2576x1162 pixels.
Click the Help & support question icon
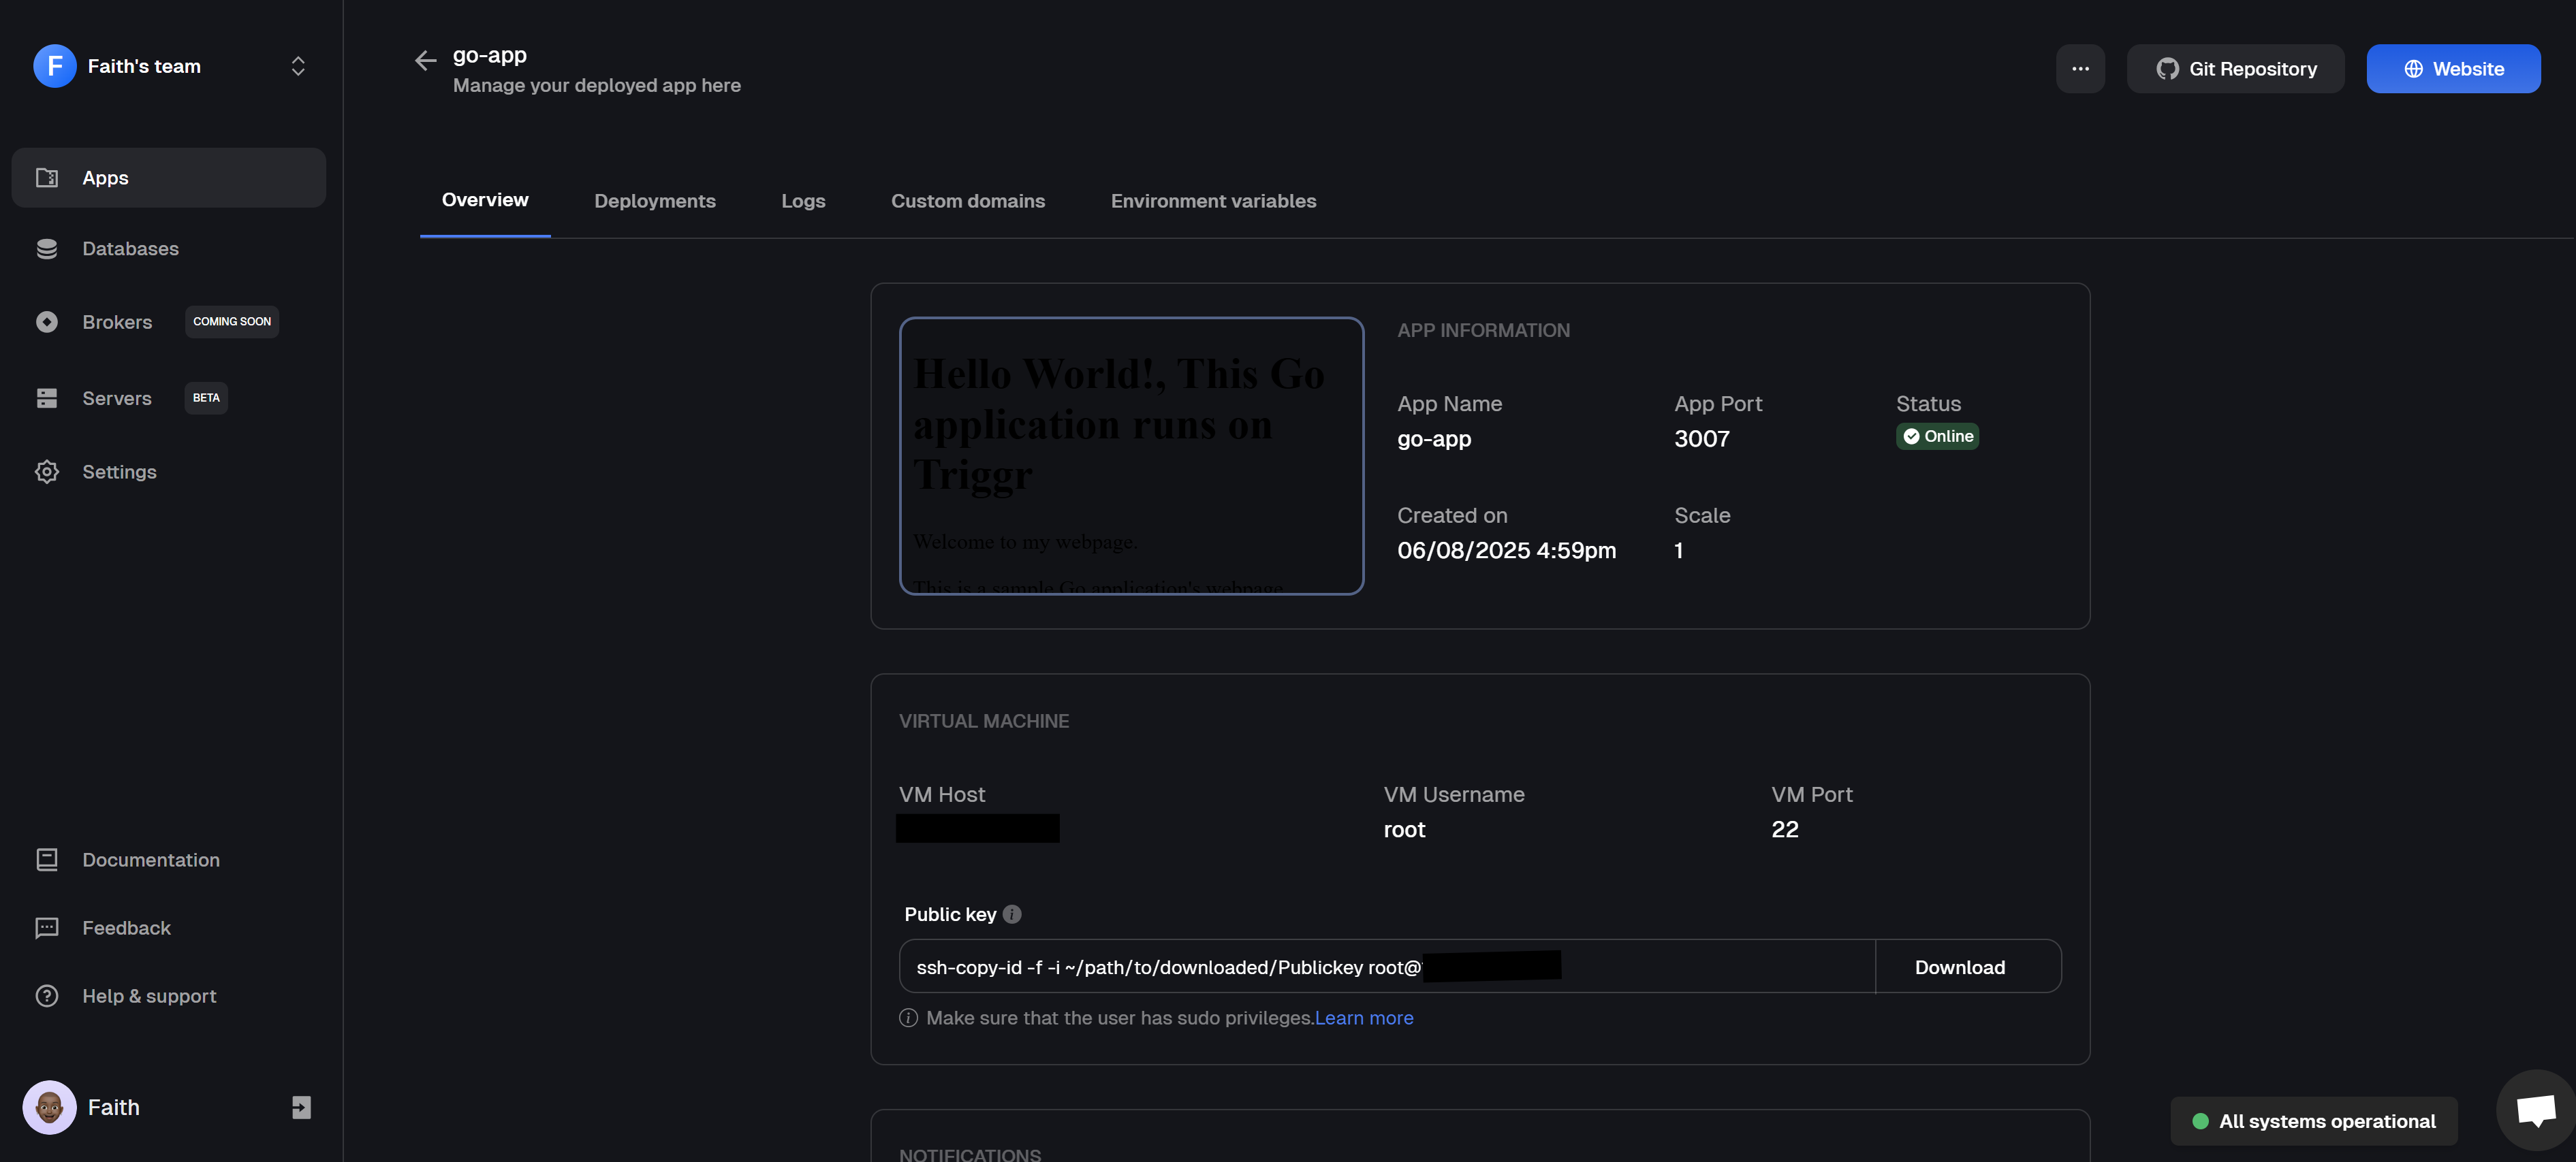coord(47,995)
